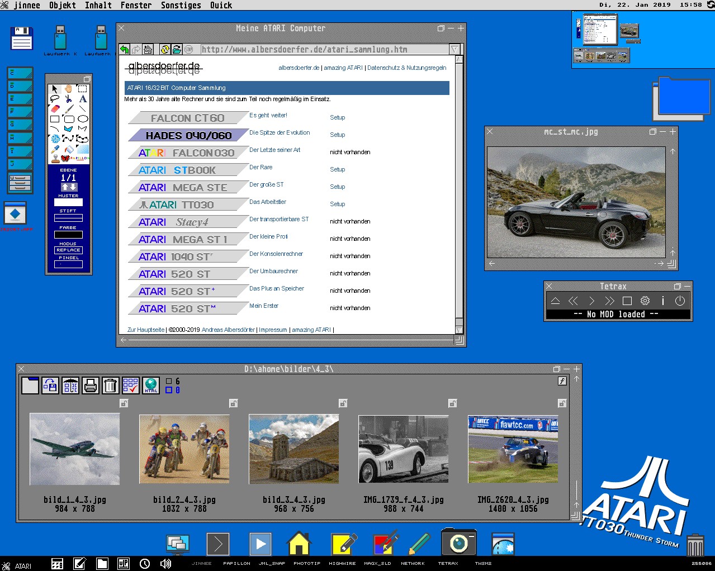Click the PAPILLON entry in the taskbar
Viewport: 715px width, 571px height.
point(236,564)
